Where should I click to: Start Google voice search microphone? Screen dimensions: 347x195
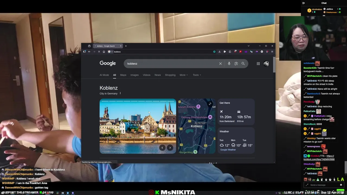click(x=229, y=64)
